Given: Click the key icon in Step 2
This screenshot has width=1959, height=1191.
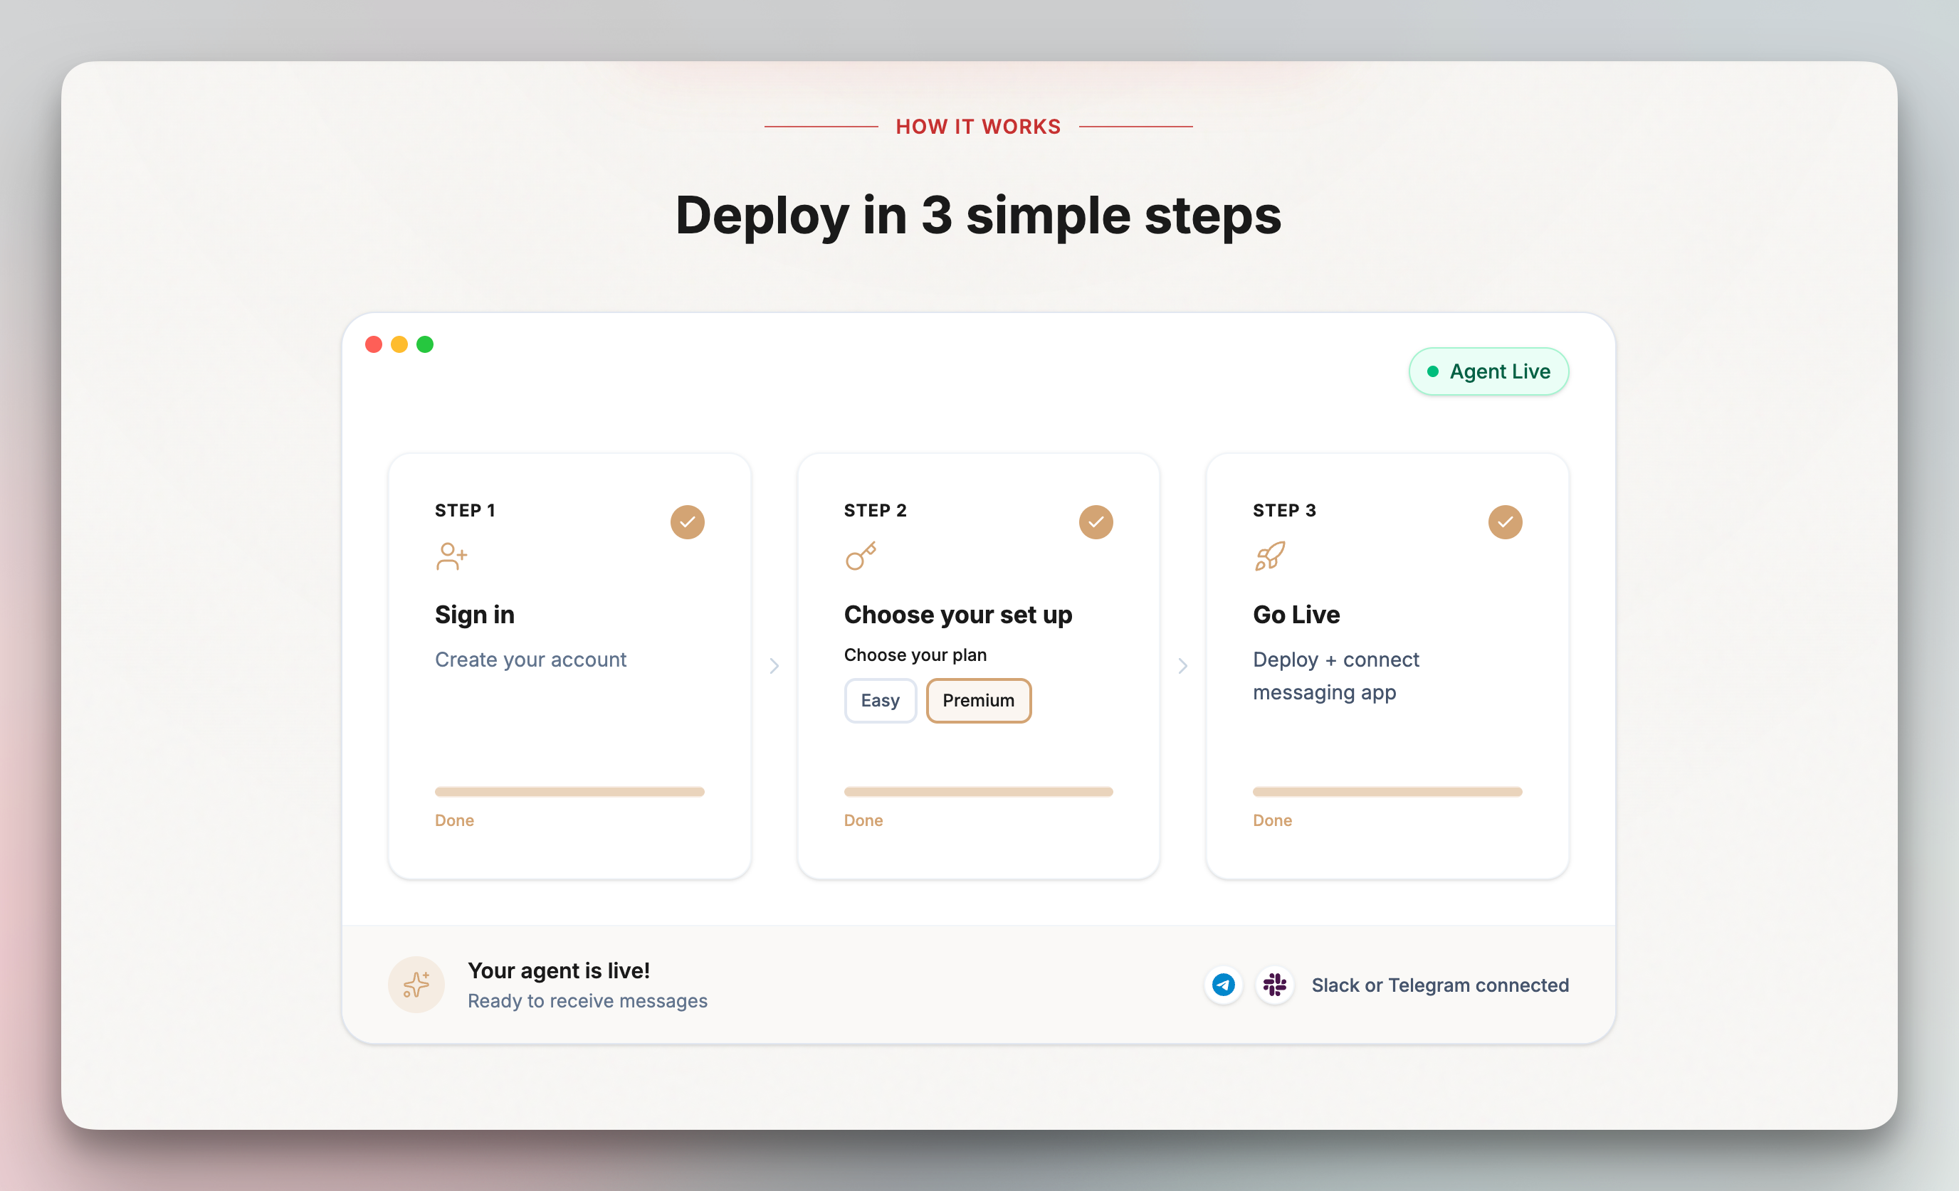Looking at the screenshot, I should [860, 556].
